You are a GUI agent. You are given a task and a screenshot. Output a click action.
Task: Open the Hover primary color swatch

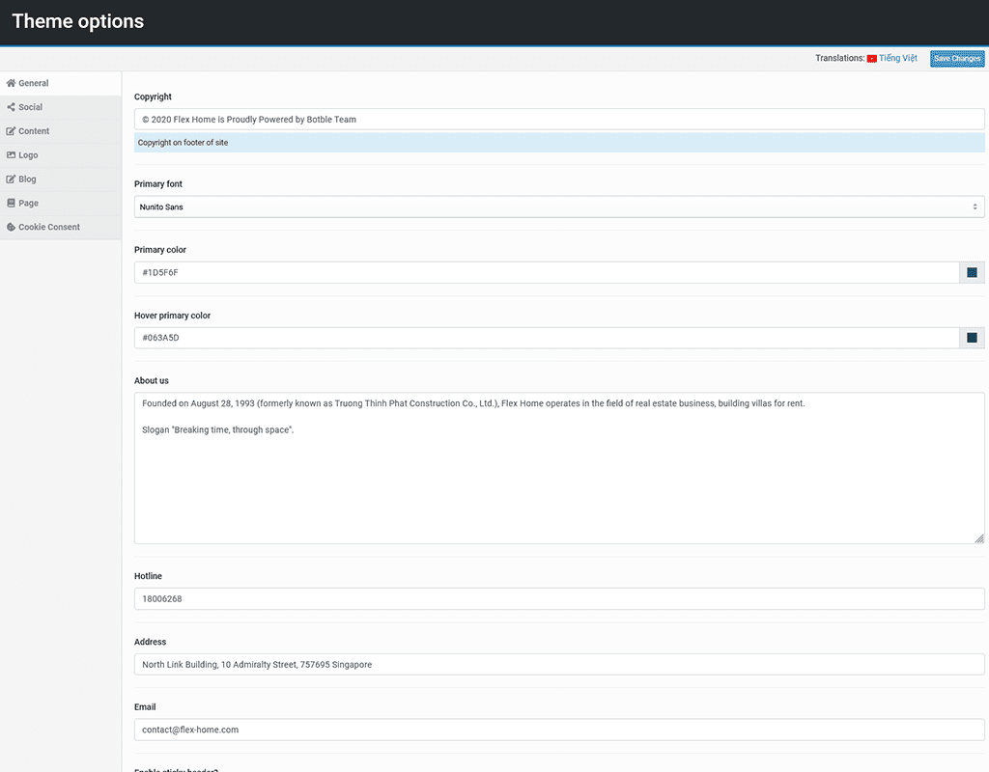click(x=972, y=338)
